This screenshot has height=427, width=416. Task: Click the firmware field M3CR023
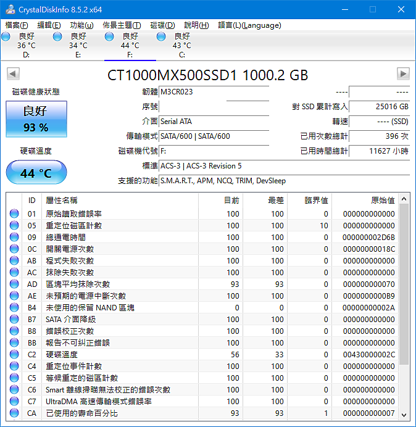[214, 92]
